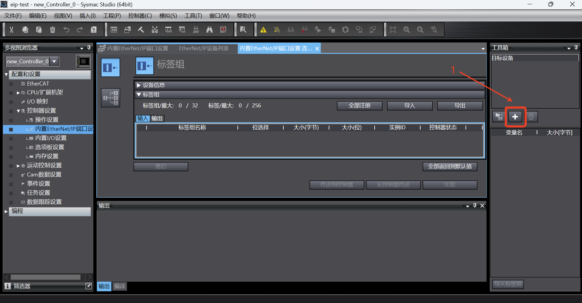Pin the multi-view browser panel
The height and width of the screenshot is (303, 582).
coord(89,48)
